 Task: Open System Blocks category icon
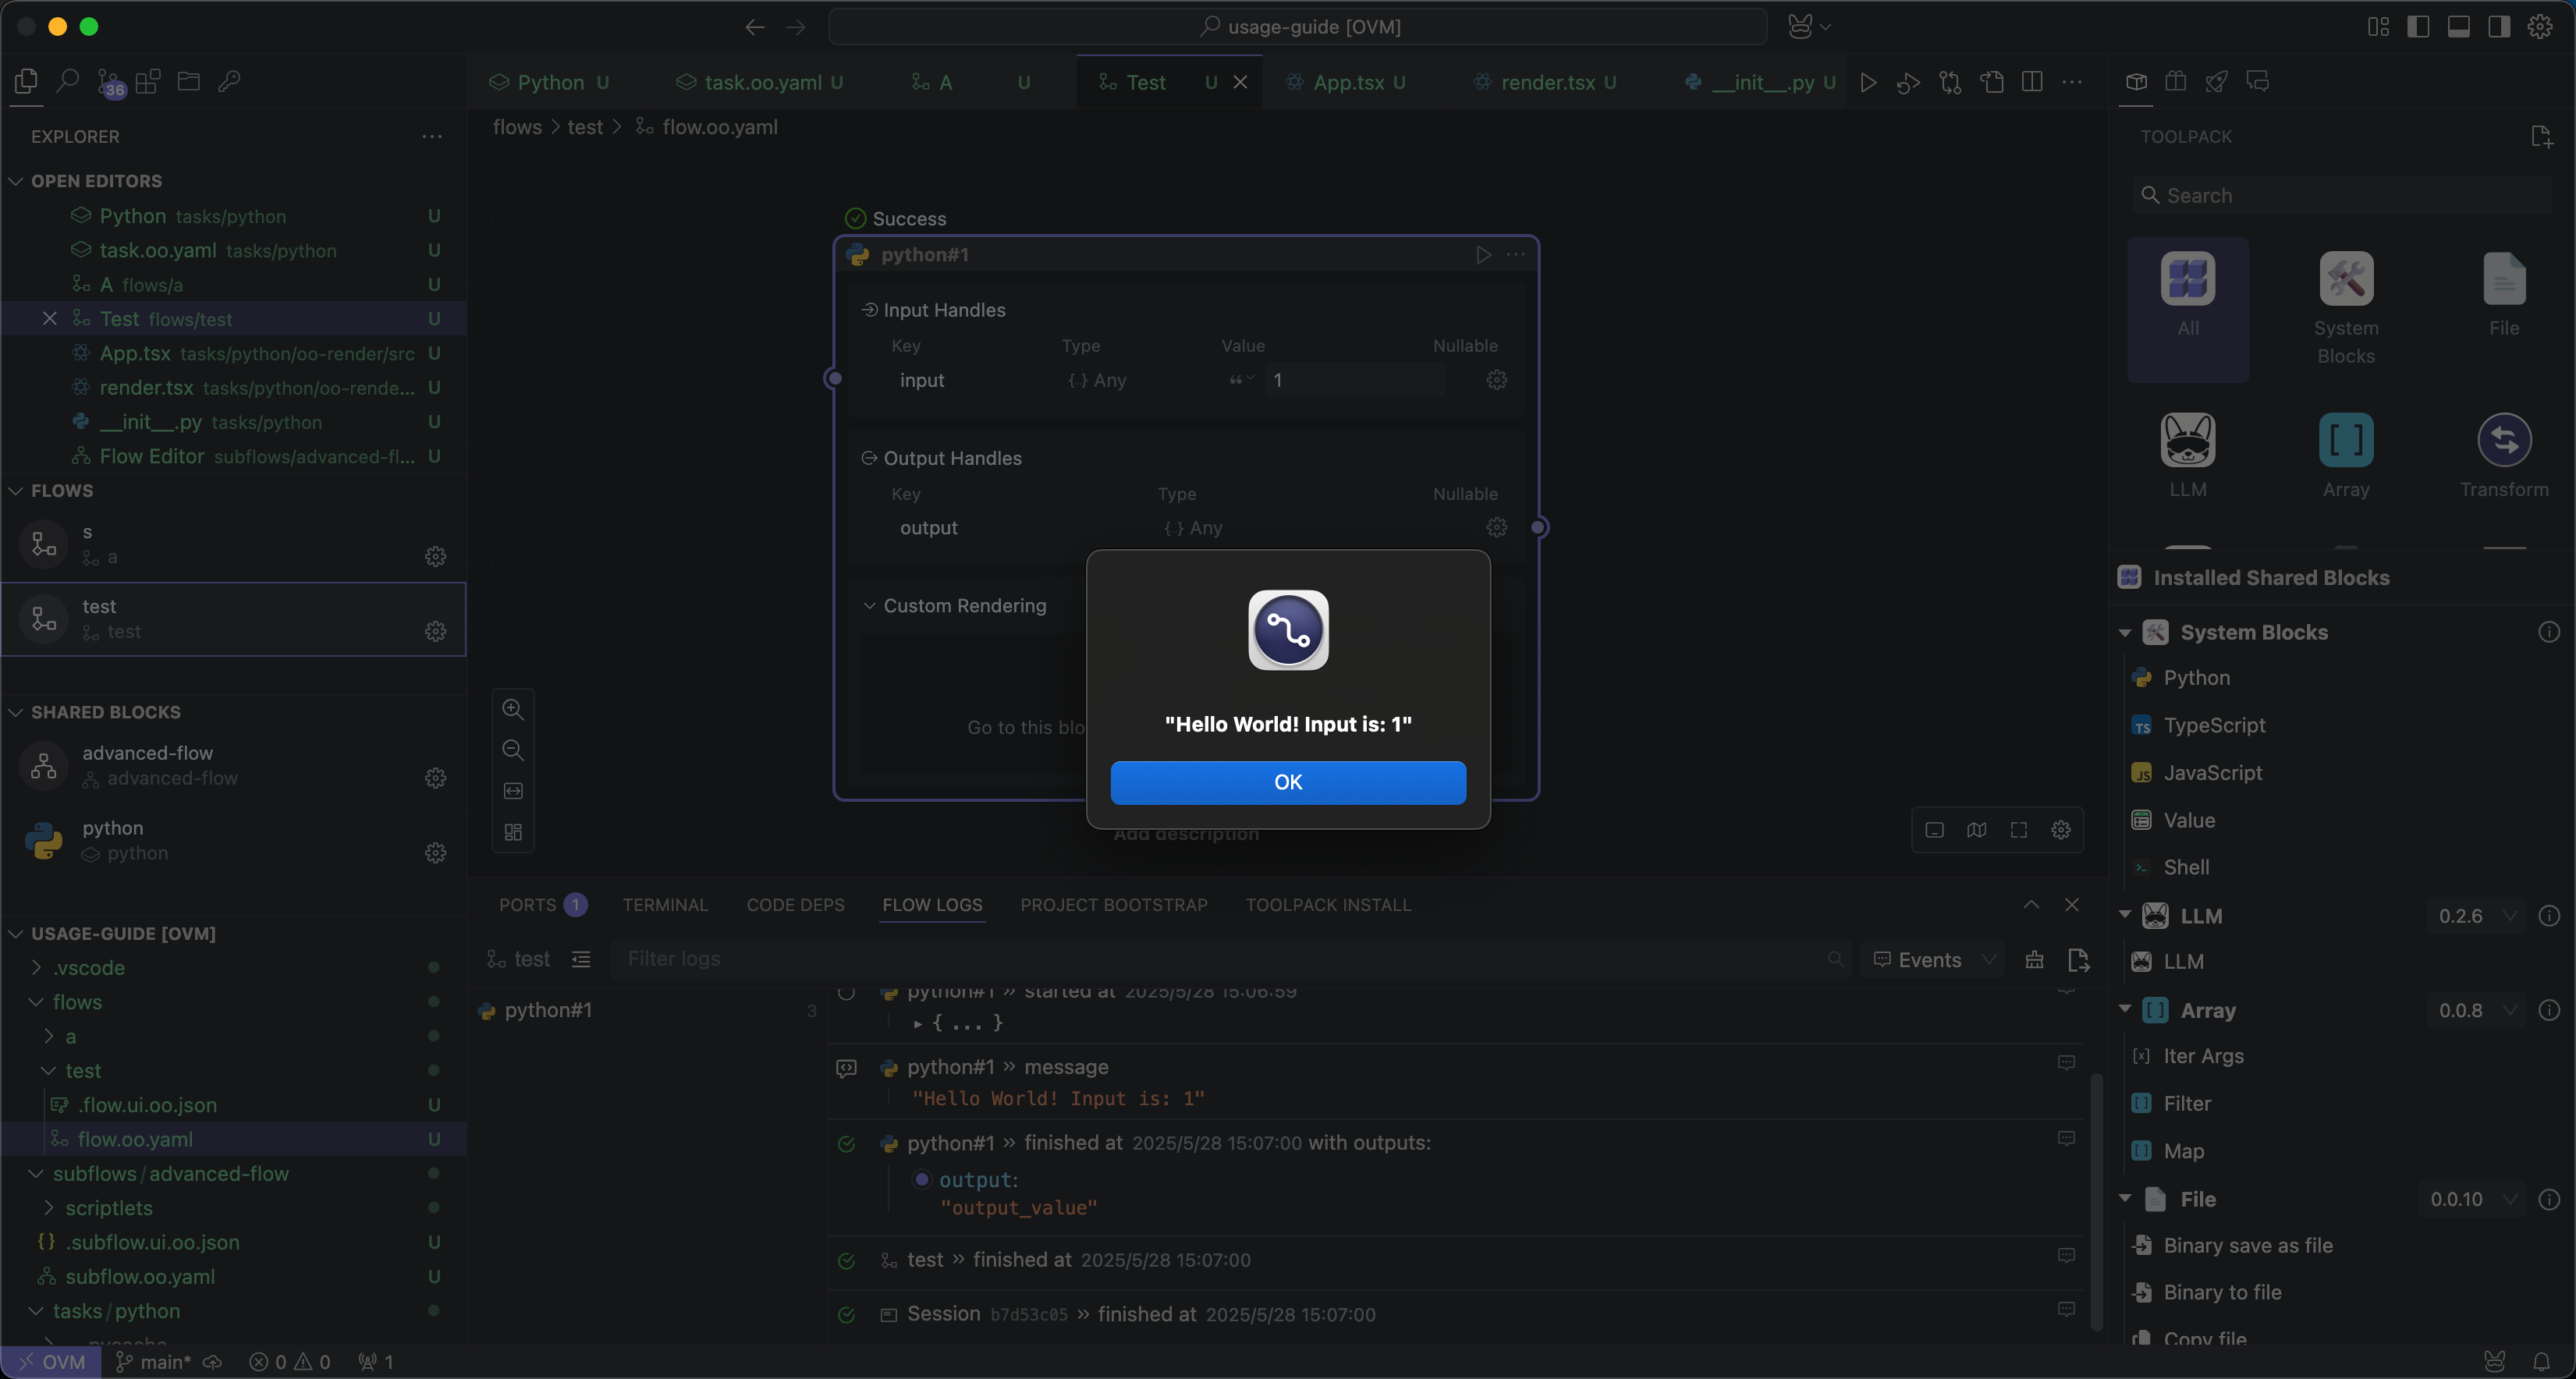(x=2345, y=279)
